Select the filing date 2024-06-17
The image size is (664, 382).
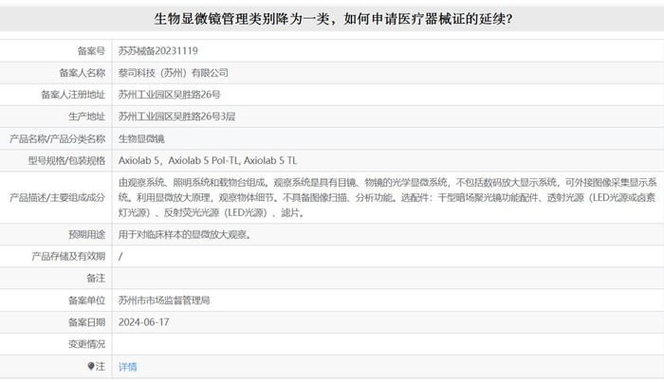point(144,321)
